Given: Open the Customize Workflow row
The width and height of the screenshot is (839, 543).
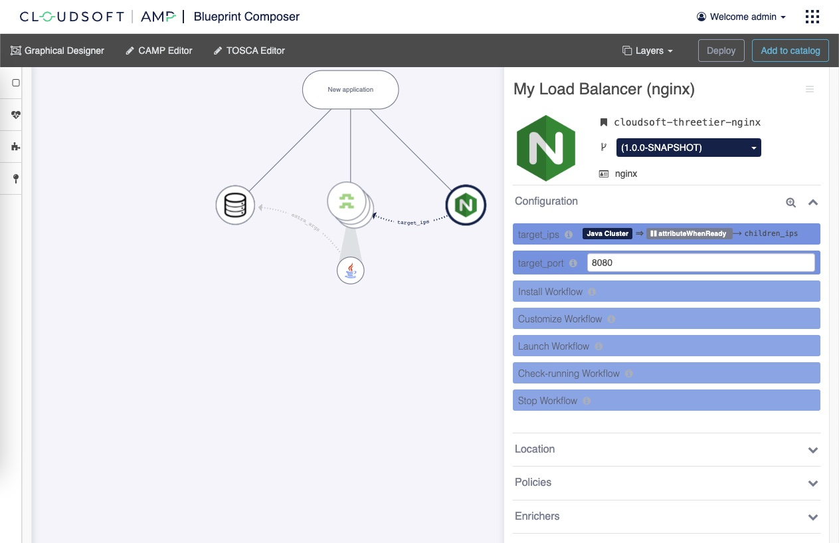Looking at the screenshot, I should [x=667, y=319].
